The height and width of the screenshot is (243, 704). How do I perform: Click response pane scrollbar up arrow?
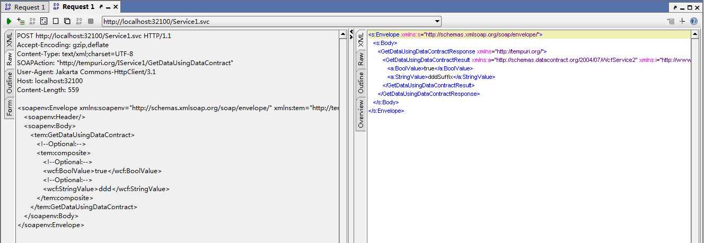coord(696,35)
